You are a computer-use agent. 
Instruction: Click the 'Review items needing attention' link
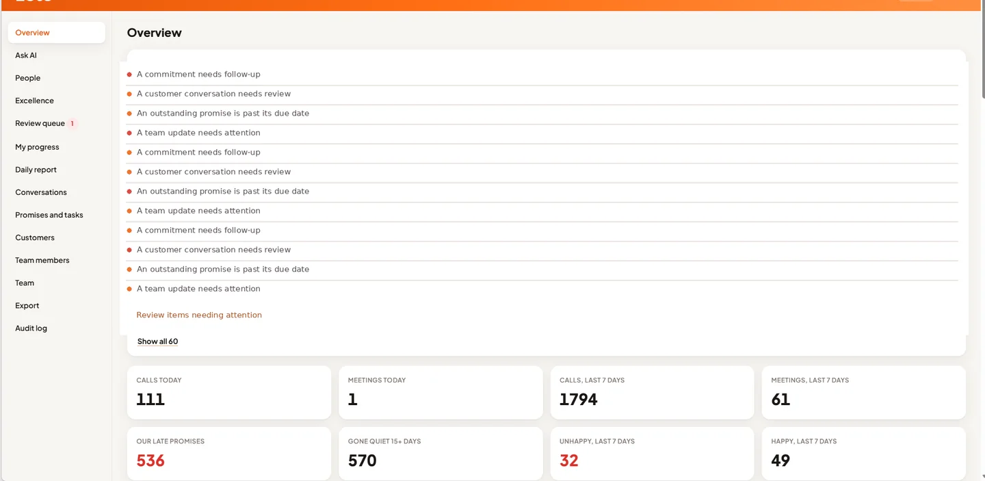click(x=199, y=315)
